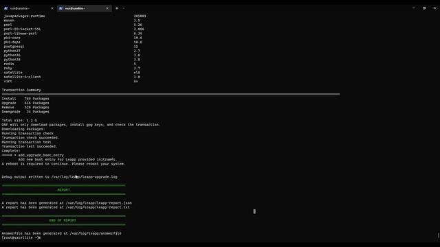Close the terminal window
This screenshot has height=247, width=440.
pyautogui.click(x=434, y=8)
